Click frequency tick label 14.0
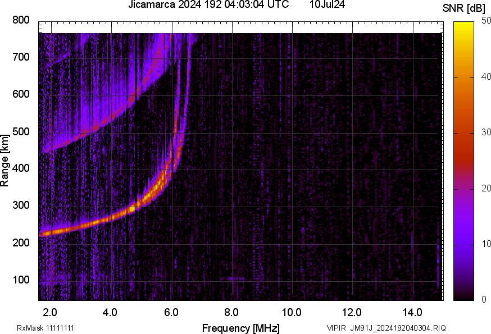 [x=412, y=312]
